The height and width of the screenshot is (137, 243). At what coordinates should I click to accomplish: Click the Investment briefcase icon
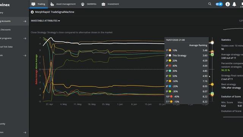(x=103, y=4)
